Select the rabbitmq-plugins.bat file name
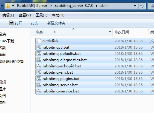This screenshot has width=154, height=113. pos(61,79)
